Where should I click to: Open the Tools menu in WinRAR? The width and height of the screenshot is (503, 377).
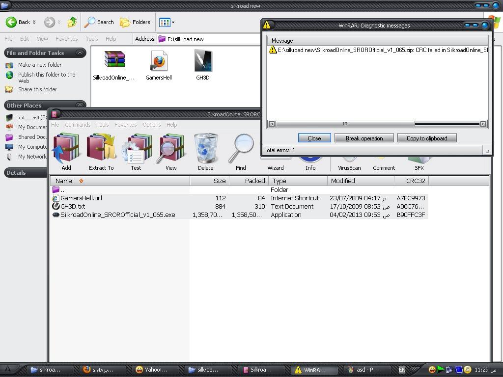(102, 125)
